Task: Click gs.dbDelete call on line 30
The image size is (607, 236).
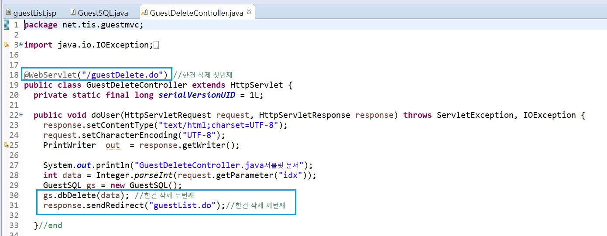Action: (x=84, y=195)
